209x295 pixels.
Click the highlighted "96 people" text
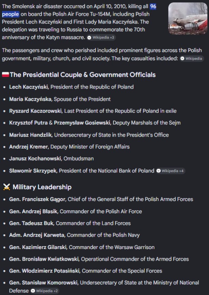(x=79, y=10)
